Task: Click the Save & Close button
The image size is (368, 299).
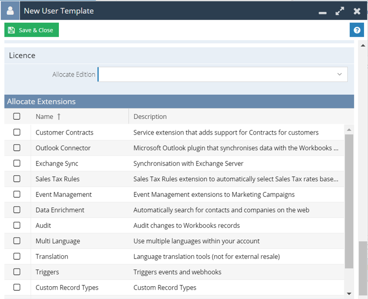Action: coord(31,30)
